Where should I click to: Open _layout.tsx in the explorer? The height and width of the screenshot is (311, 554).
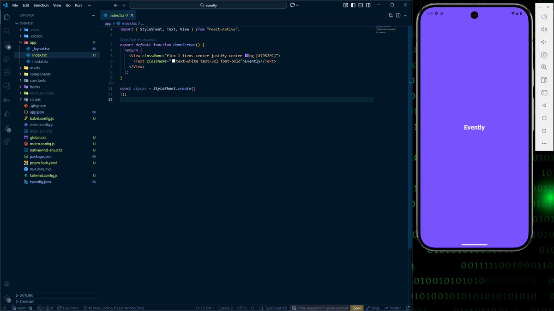click(41, 49)
